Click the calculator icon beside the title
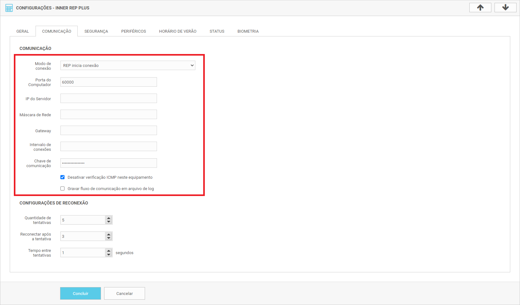520x305 pixels. (9, 8)
